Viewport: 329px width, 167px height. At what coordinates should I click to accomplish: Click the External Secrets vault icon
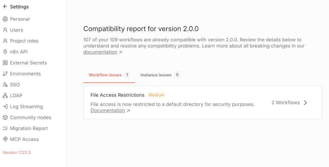coord(5,63)
